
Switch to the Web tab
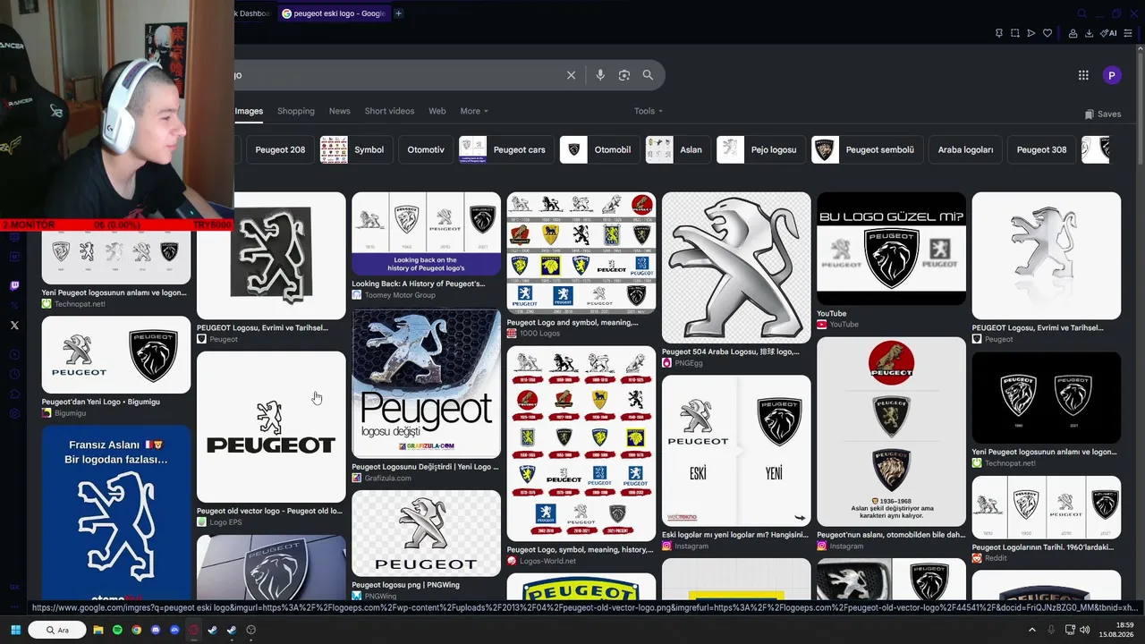click(x=437, y=111)
